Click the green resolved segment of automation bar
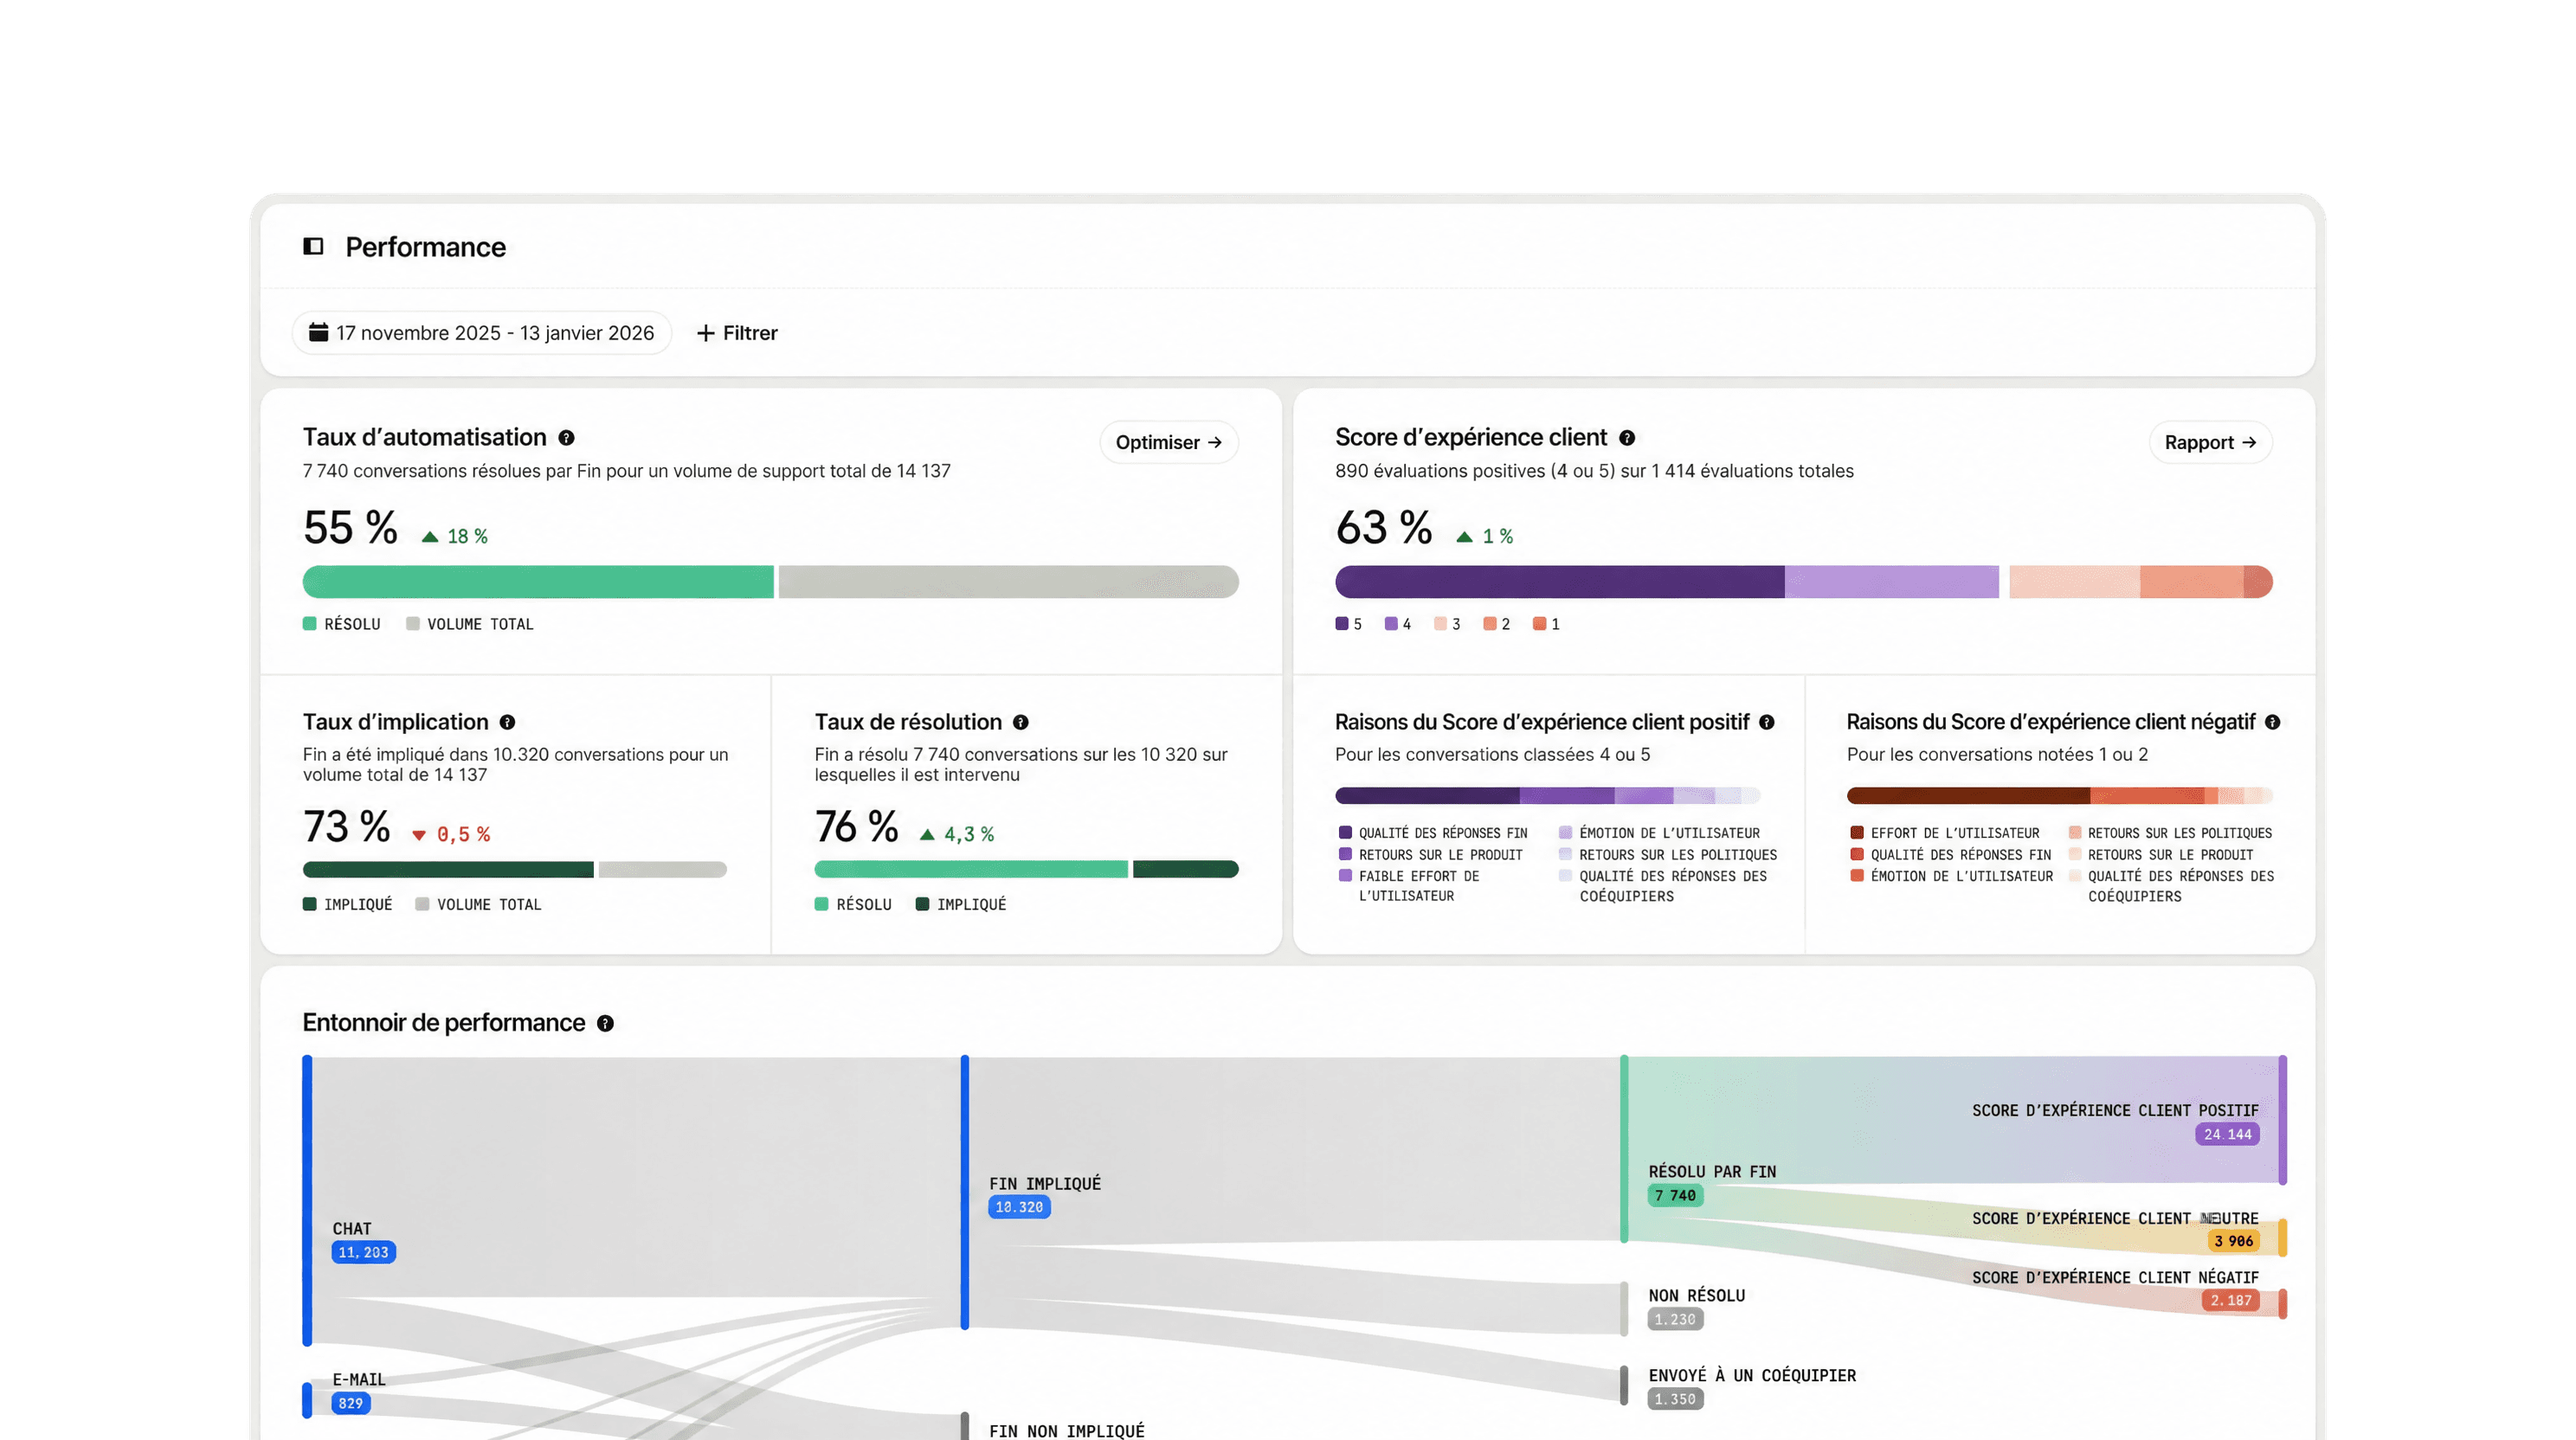Viewport: 2576px width, 1440px height. [538, 582]
